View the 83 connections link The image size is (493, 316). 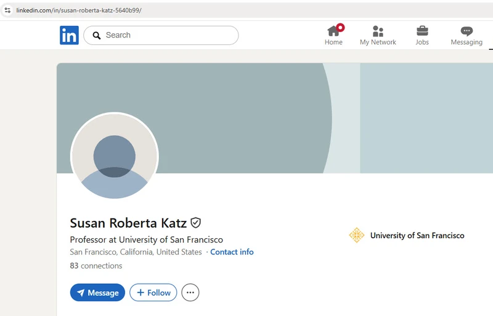96,266
